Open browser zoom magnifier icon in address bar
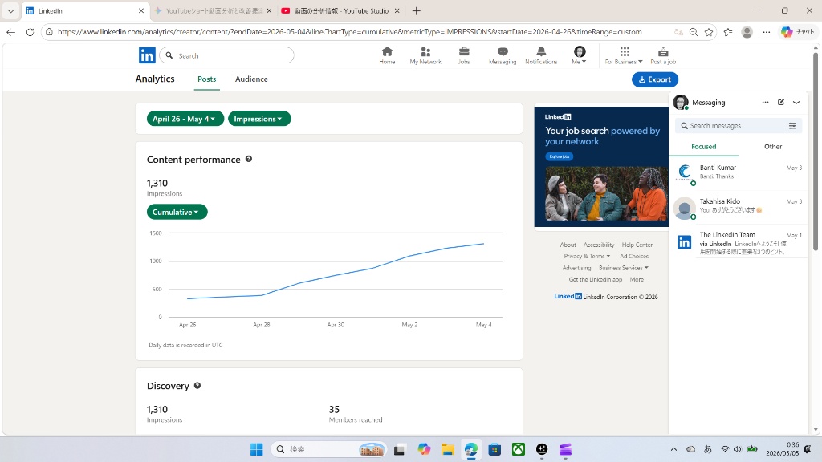 [693, 32]
